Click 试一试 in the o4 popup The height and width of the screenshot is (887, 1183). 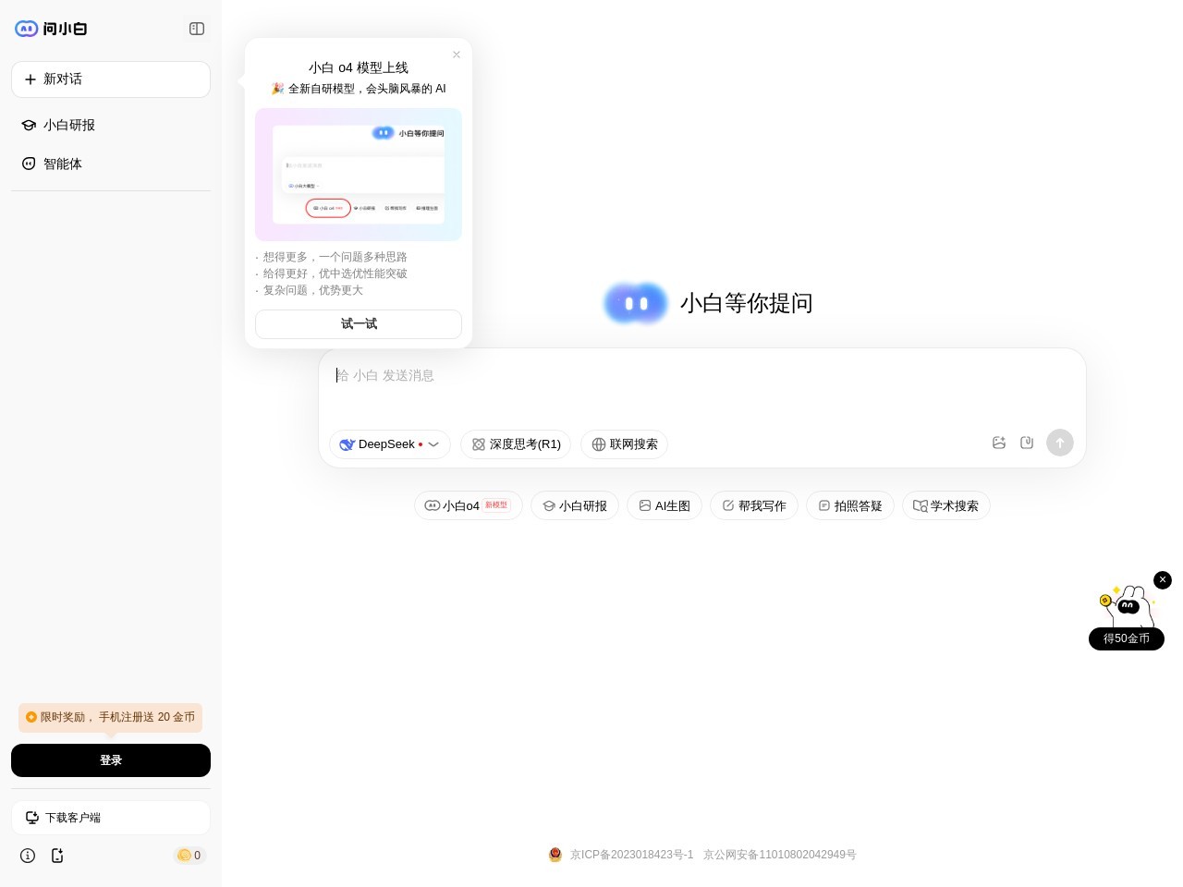pyautogui.click(x=359, y=323)
